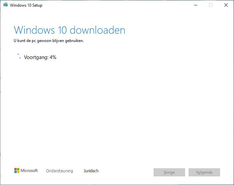Screen dimensions: 234x185
Task: Click the red square of the Microsoft logo
Action: [16, 169]
